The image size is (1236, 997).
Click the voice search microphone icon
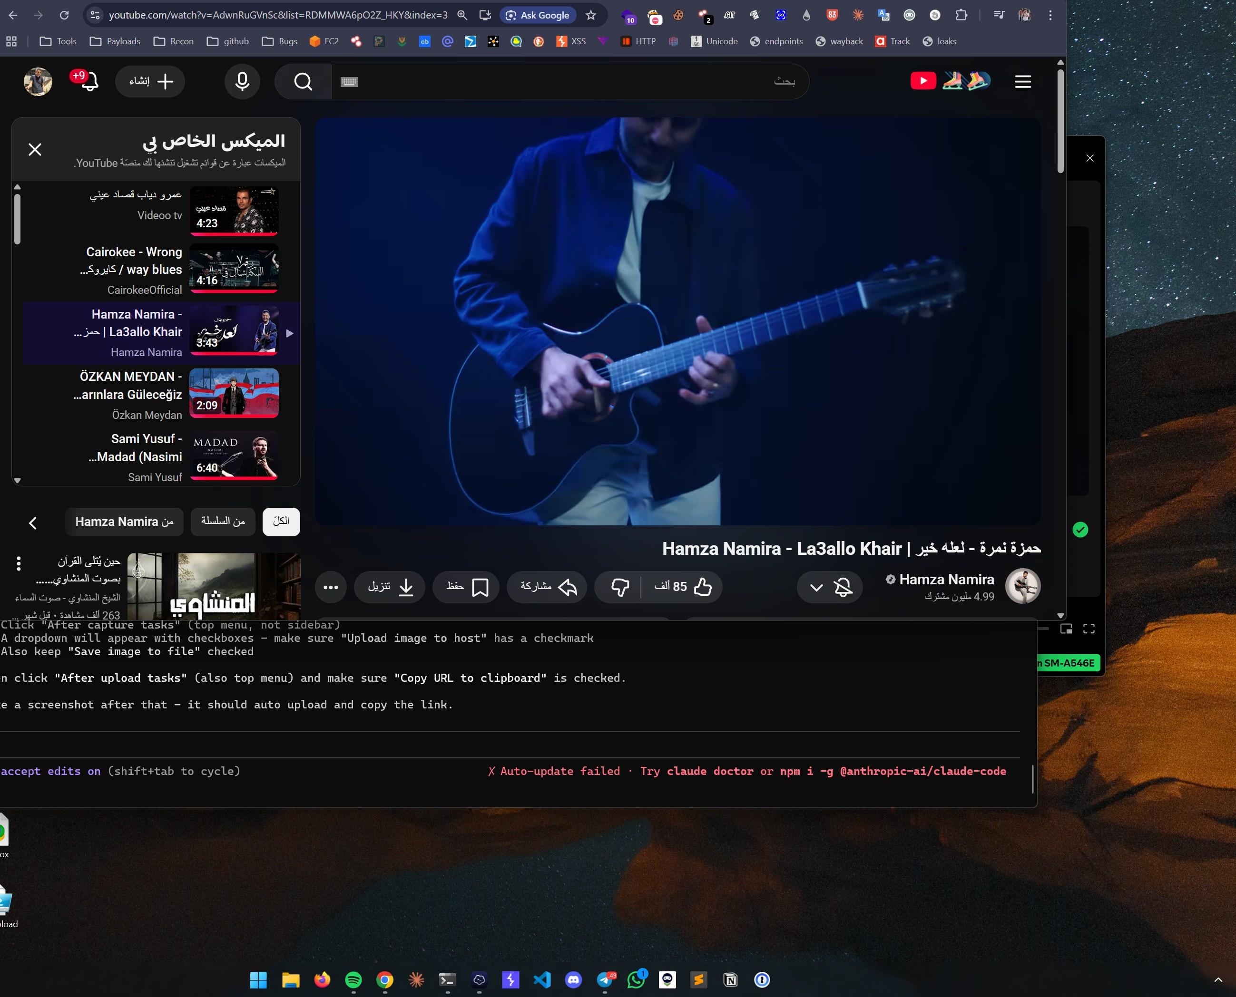point(242,82)
